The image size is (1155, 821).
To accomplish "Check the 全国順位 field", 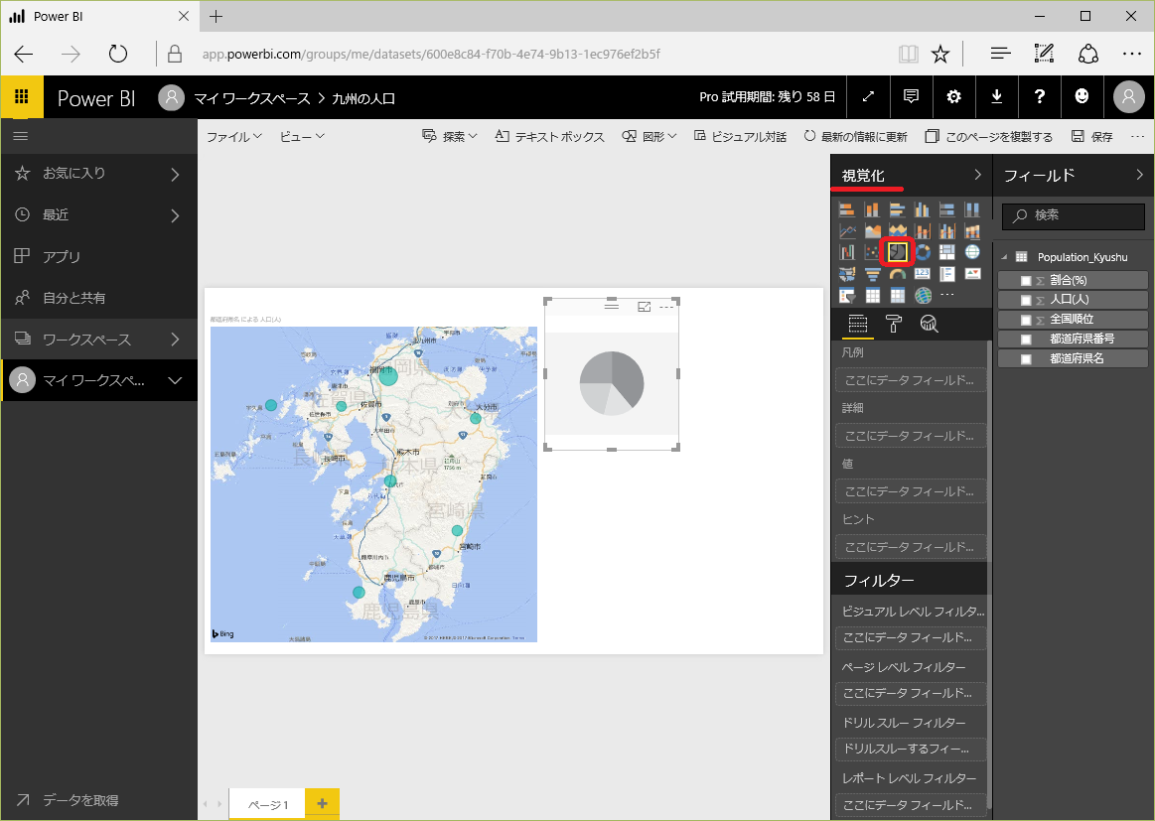I will (x=1026, y=320).
